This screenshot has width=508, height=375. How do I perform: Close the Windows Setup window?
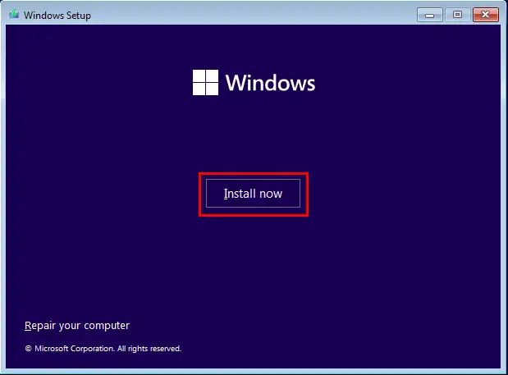click(x=486, y=15)
